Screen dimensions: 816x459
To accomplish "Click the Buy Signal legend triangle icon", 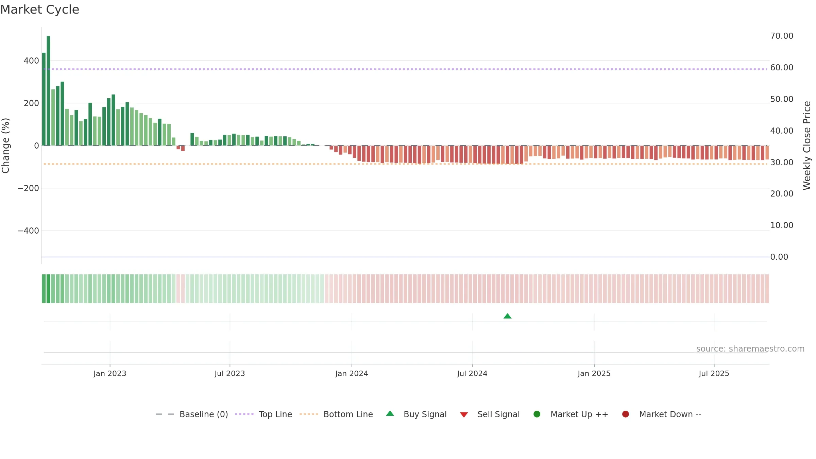I will (x=390, y=413).
